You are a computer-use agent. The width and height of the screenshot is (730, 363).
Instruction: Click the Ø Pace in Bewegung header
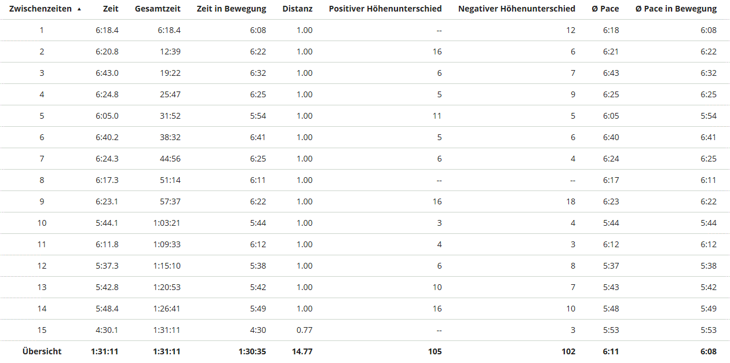point(676,9)
